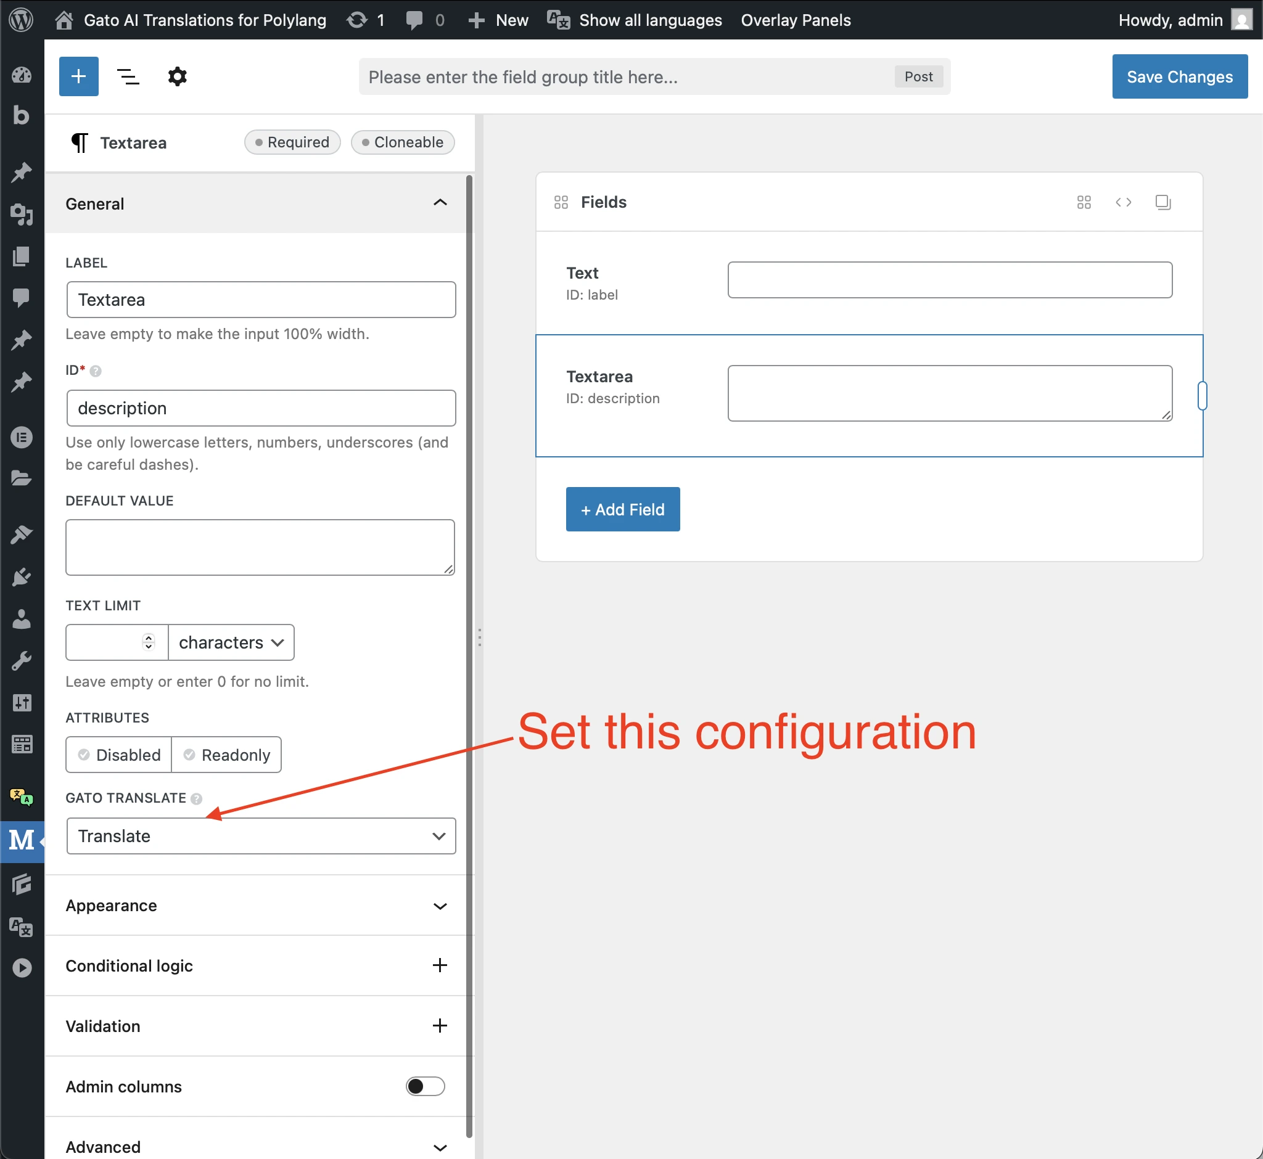Enable the Readonly attribute checkbox

(x=188, y=755)
